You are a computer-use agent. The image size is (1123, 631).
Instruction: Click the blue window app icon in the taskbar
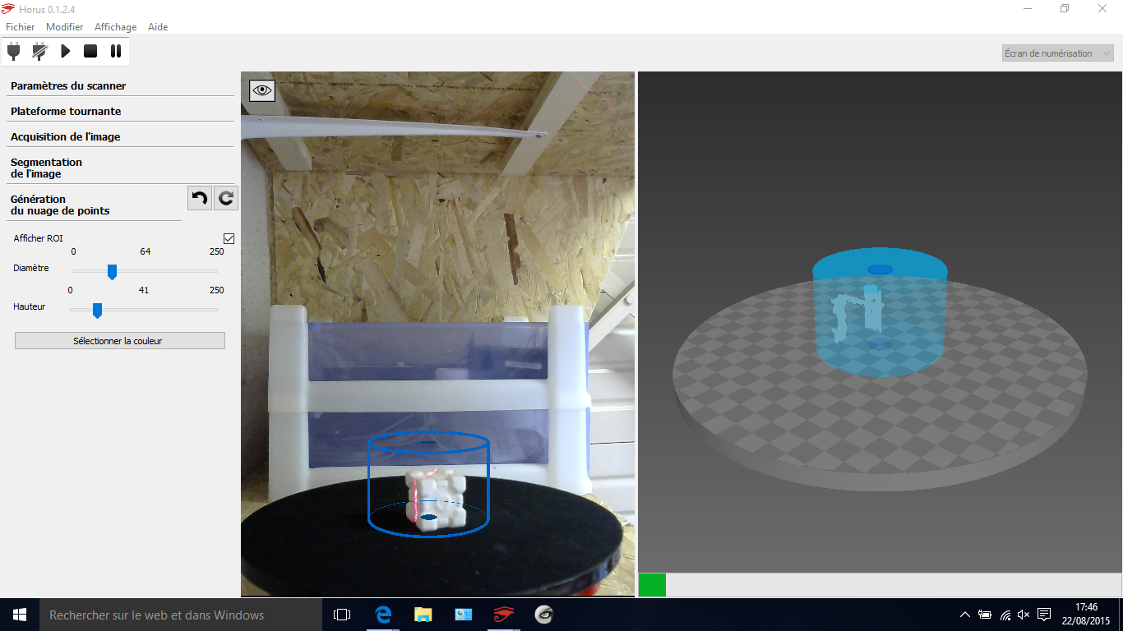[463, 615]
